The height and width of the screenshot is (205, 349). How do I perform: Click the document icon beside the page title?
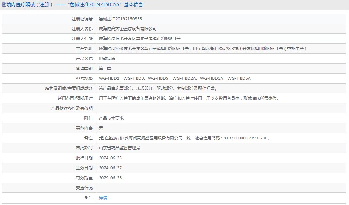click(4, 5)
